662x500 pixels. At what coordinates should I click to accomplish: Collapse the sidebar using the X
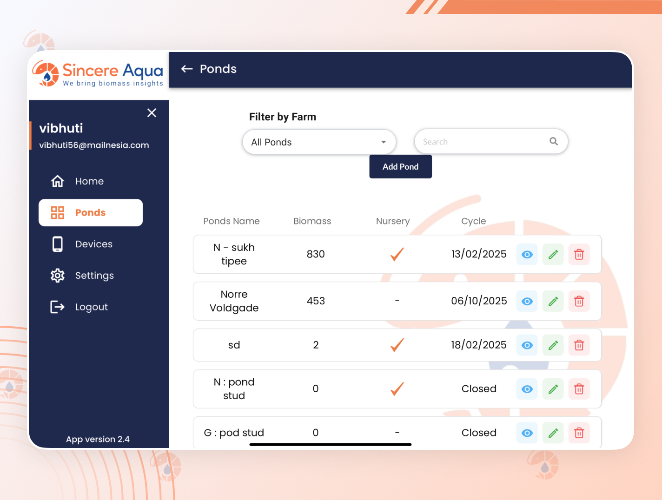coord(152,112)
